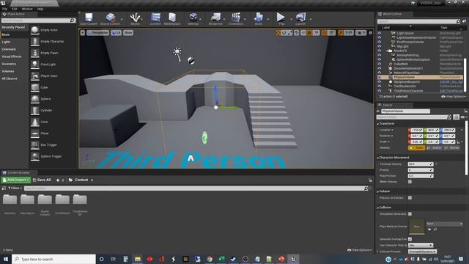Click the Show button in viewport
This screenshot has width=469, height=264.
(128, 32)
